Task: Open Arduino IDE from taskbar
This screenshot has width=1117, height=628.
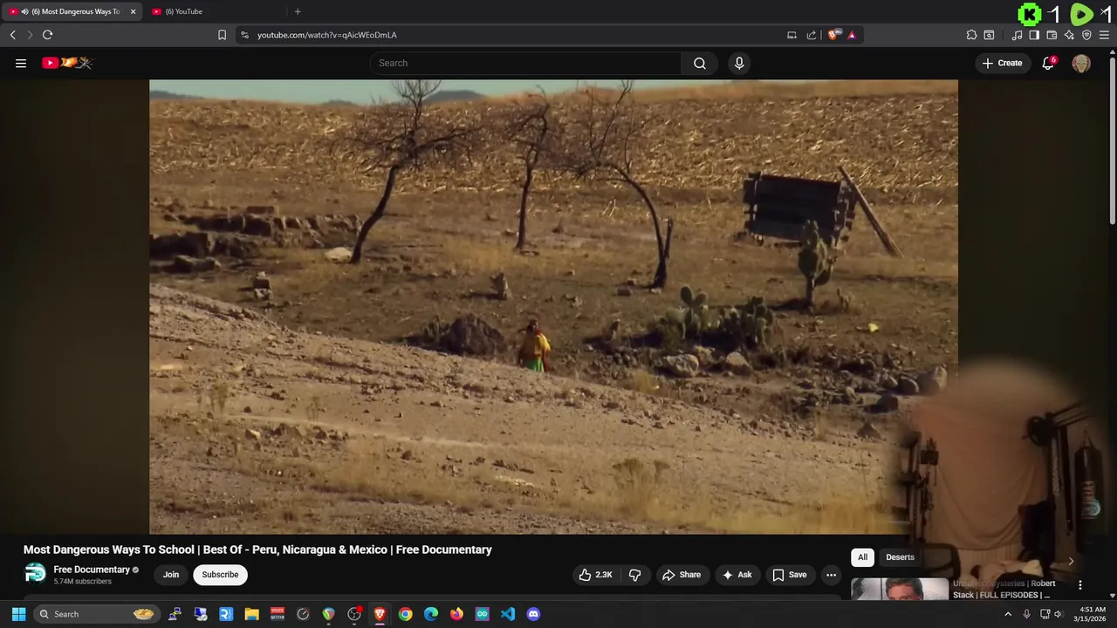Action: pyautogui.click(x=483, y=614)
